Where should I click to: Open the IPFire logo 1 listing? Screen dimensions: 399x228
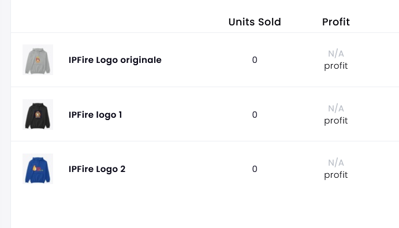95,115
